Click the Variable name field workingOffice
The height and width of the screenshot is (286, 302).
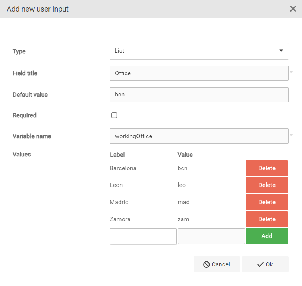point(199,136)
